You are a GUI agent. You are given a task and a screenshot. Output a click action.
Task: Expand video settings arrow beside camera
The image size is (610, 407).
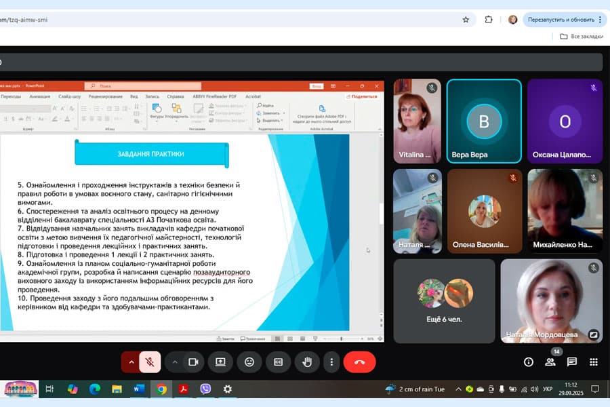click(x=174, y=362)
